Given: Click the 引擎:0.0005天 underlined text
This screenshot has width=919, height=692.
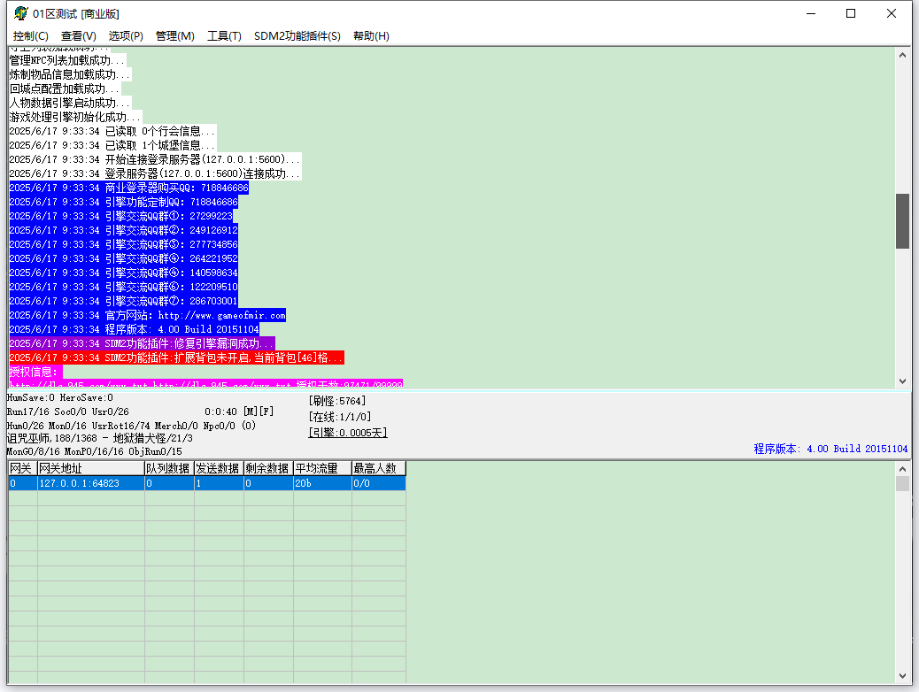Looking at the screenshot, I should [348, 433].
